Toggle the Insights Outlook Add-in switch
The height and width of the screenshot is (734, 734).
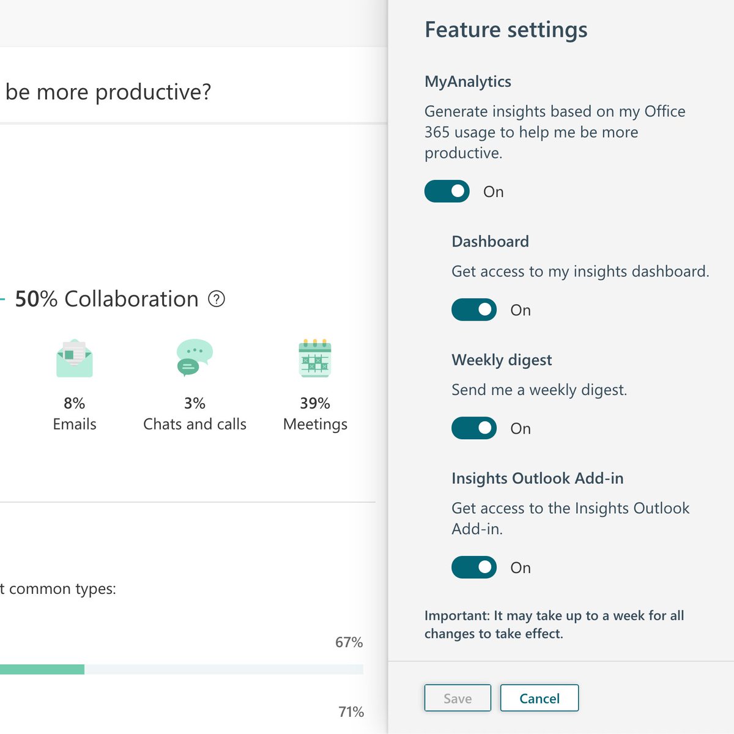(474, 568)
